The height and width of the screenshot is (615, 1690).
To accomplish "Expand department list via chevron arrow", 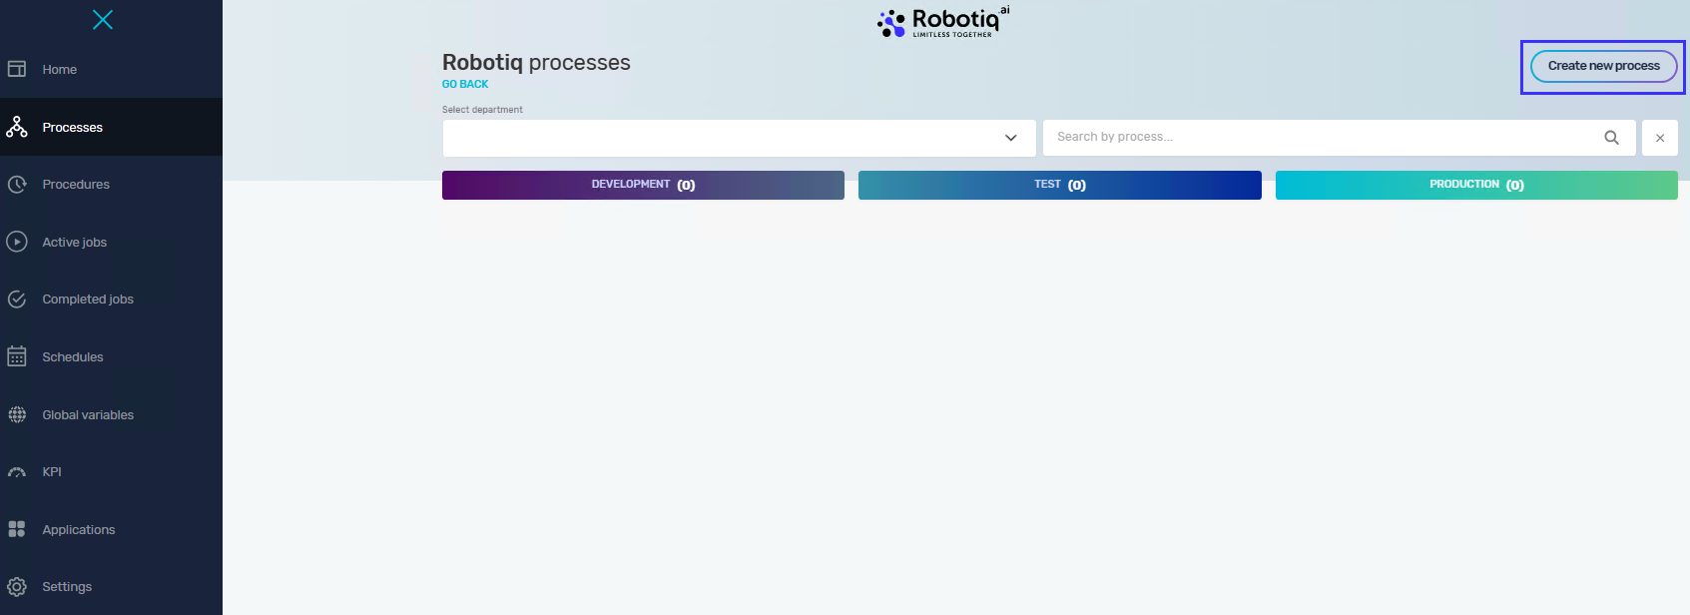I will pyautogui.click(x=1010, y=138).
